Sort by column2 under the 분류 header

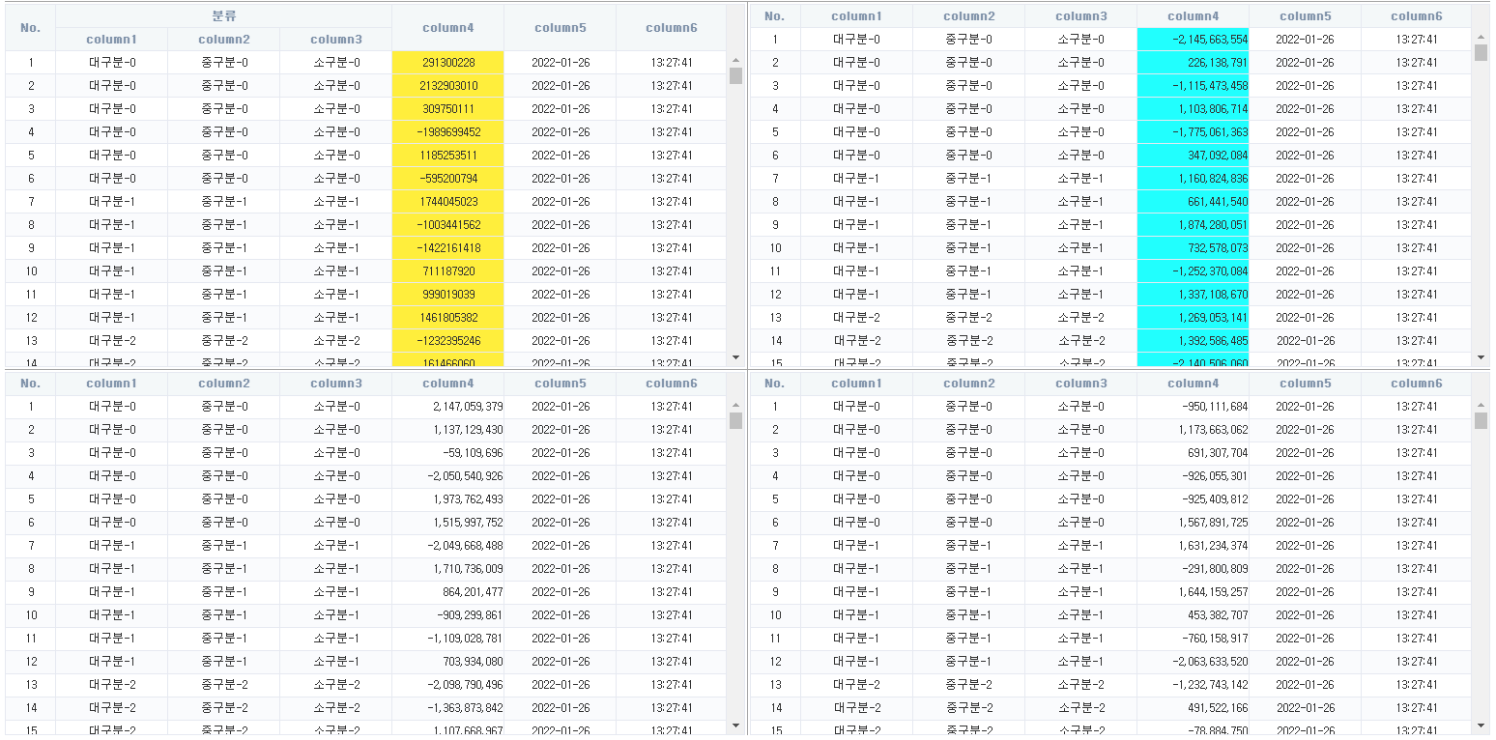tap(224, 40)
